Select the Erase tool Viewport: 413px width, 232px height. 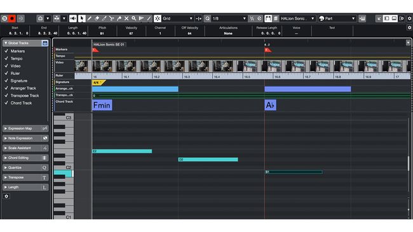pos(97,18)
